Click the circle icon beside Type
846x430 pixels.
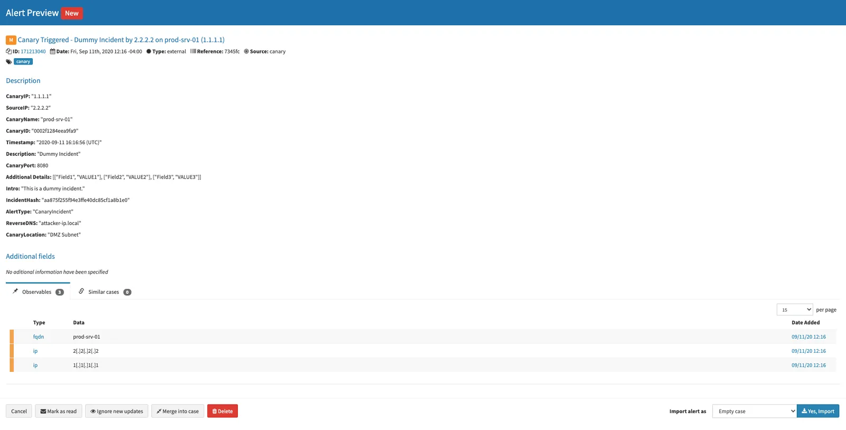(x=149, y=51)
